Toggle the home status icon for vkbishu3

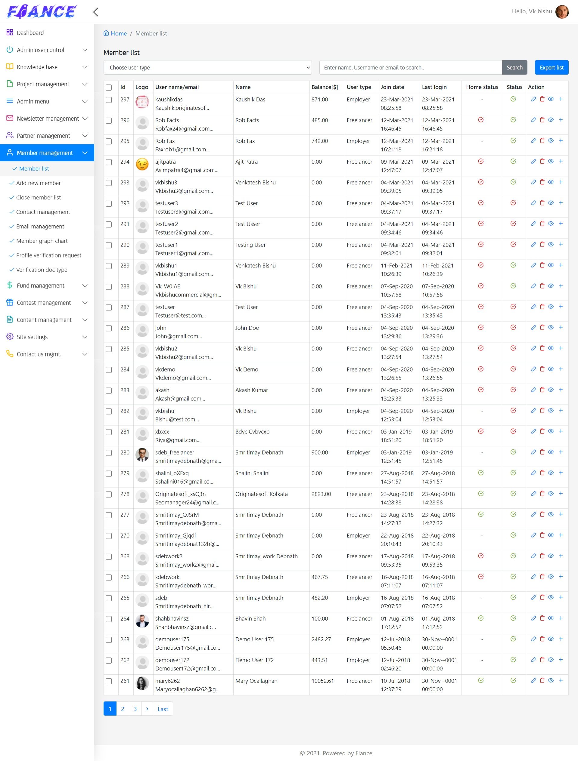coord(480,182)
